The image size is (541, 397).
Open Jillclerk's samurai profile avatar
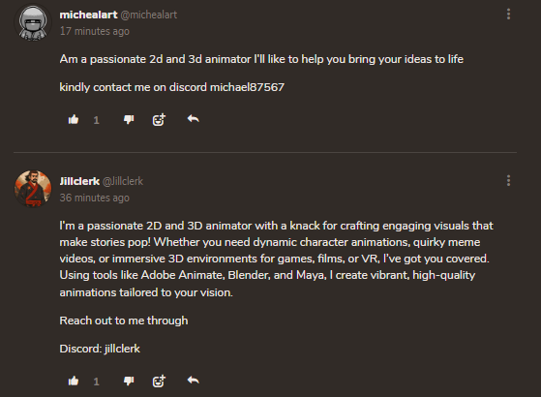click(x=33, y=189)
